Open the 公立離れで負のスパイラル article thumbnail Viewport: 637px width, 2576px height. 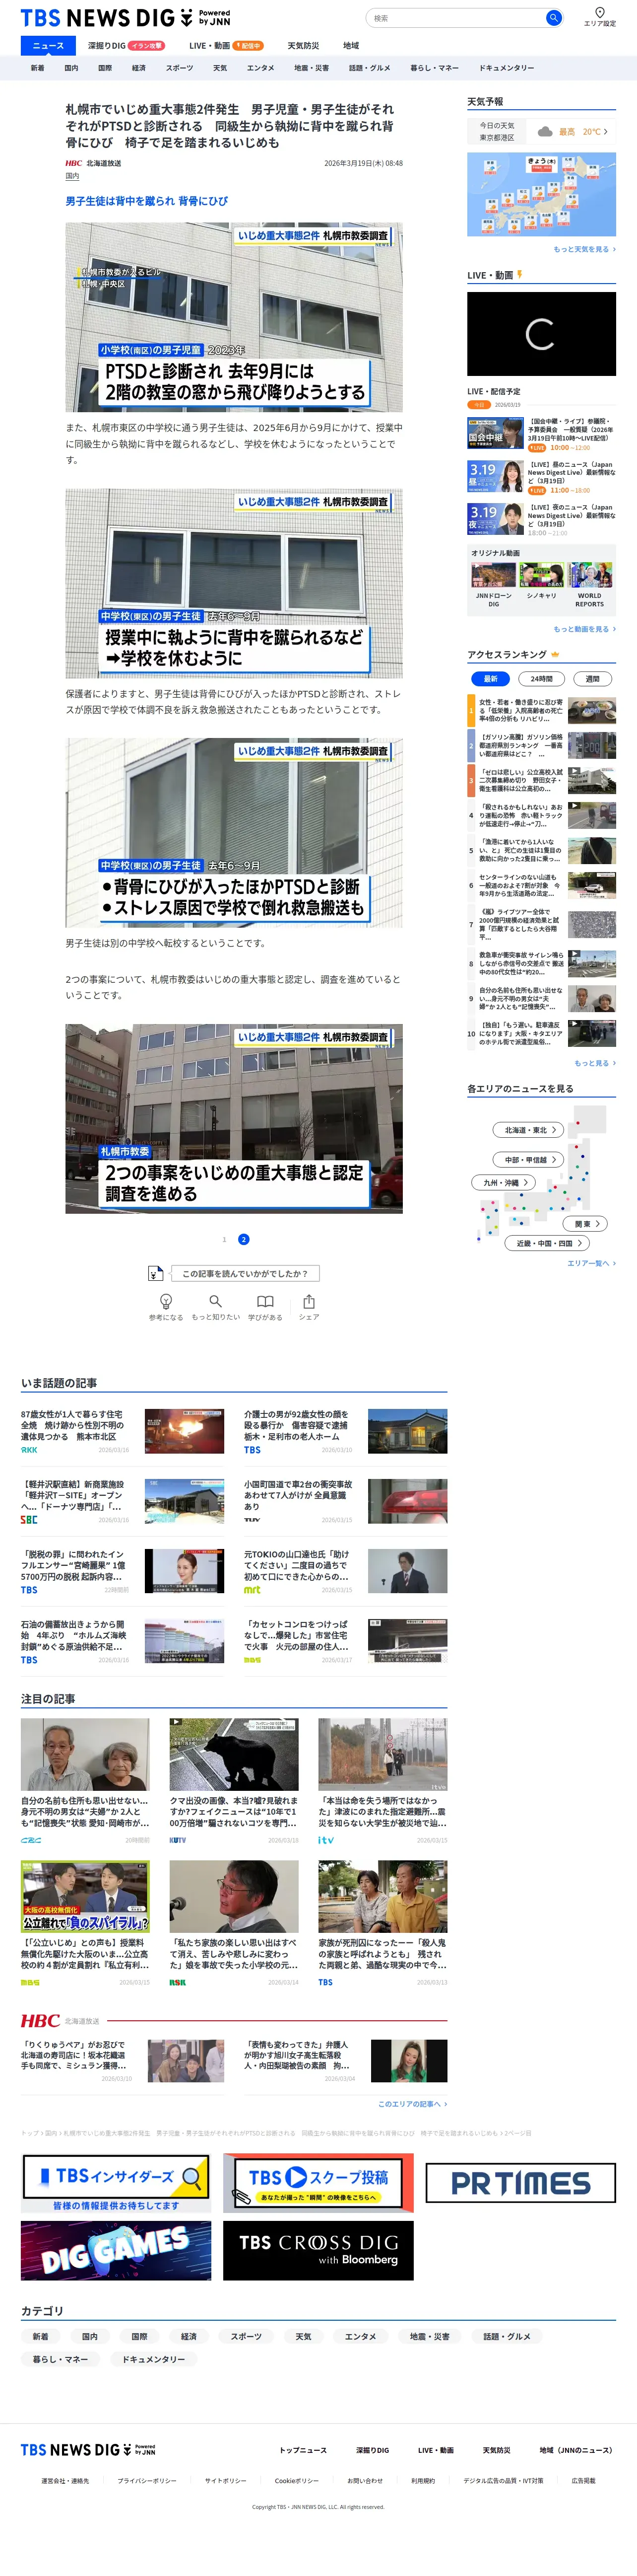point(85,1897)
